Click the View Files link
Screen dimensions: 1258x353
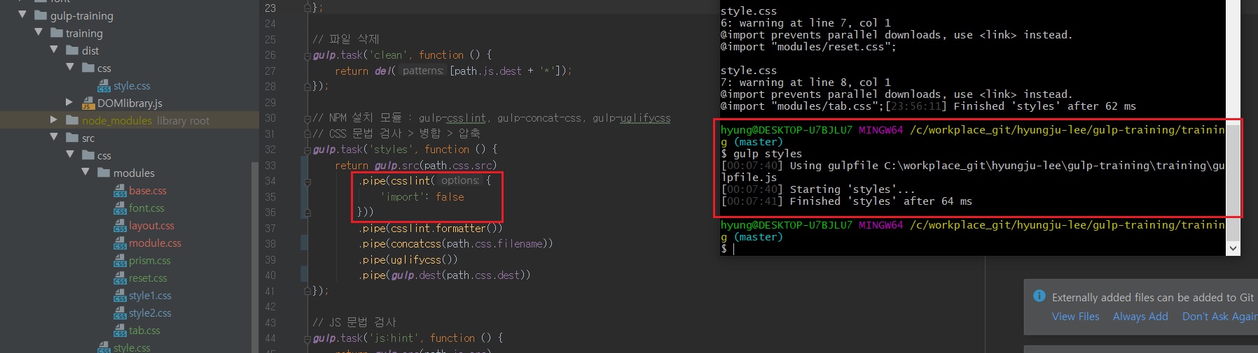pos(1075,317)
